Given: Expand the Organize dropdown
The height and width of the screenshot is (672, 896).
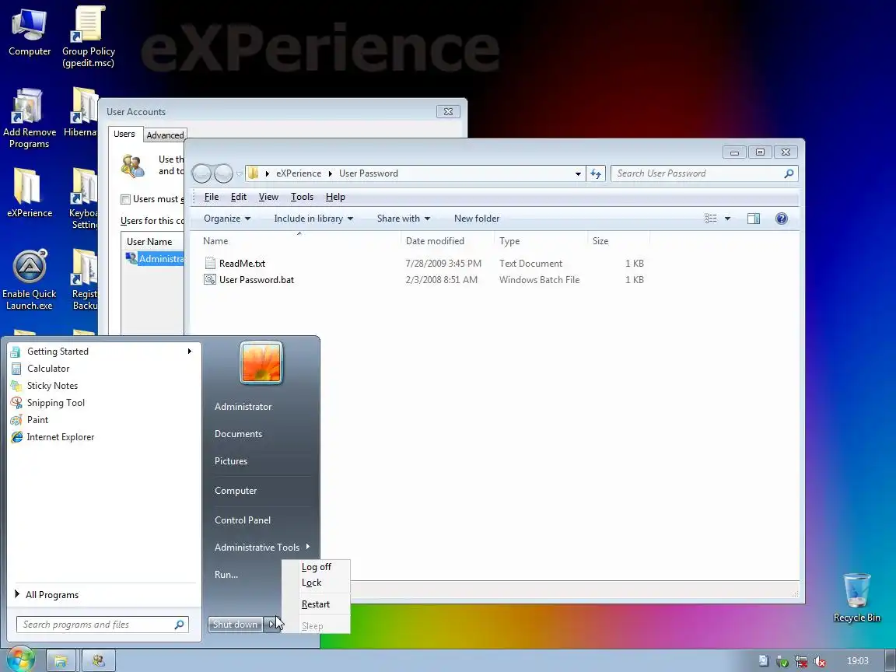Looking at the screenshot, I should click(227, 219).
